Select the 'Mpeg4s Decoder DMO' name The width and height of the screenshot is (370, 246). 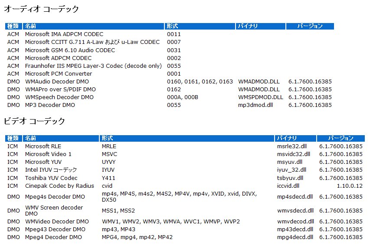(x=55, y=196)
